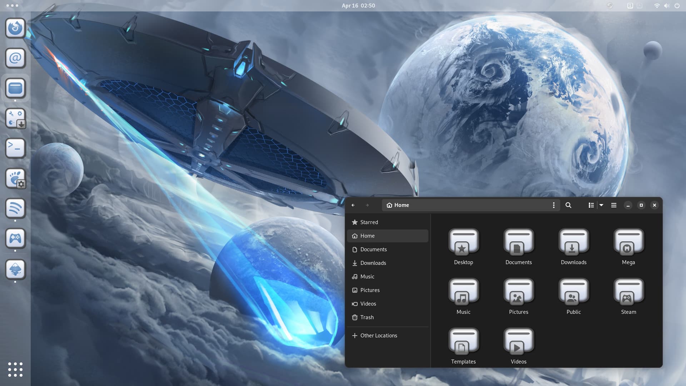Open the hamburger main menu

coord(613,205)
